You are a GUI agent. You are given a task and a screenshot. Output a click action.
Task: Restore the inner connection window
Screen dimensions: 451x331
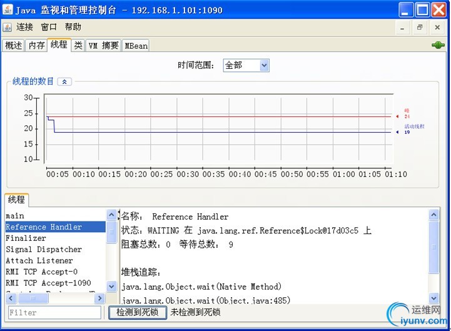pos(420,28)
